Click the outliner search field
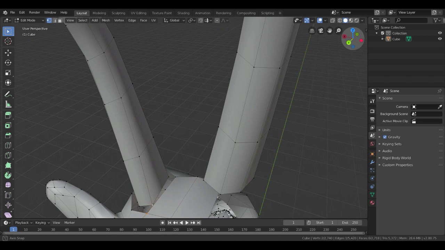The image size is (445, 250). [x=412, y=20]
